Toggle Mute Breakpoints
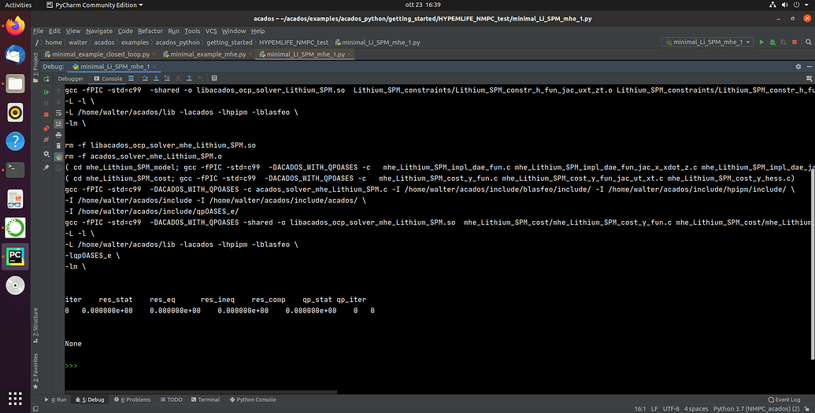 click(x=46, y=139)
